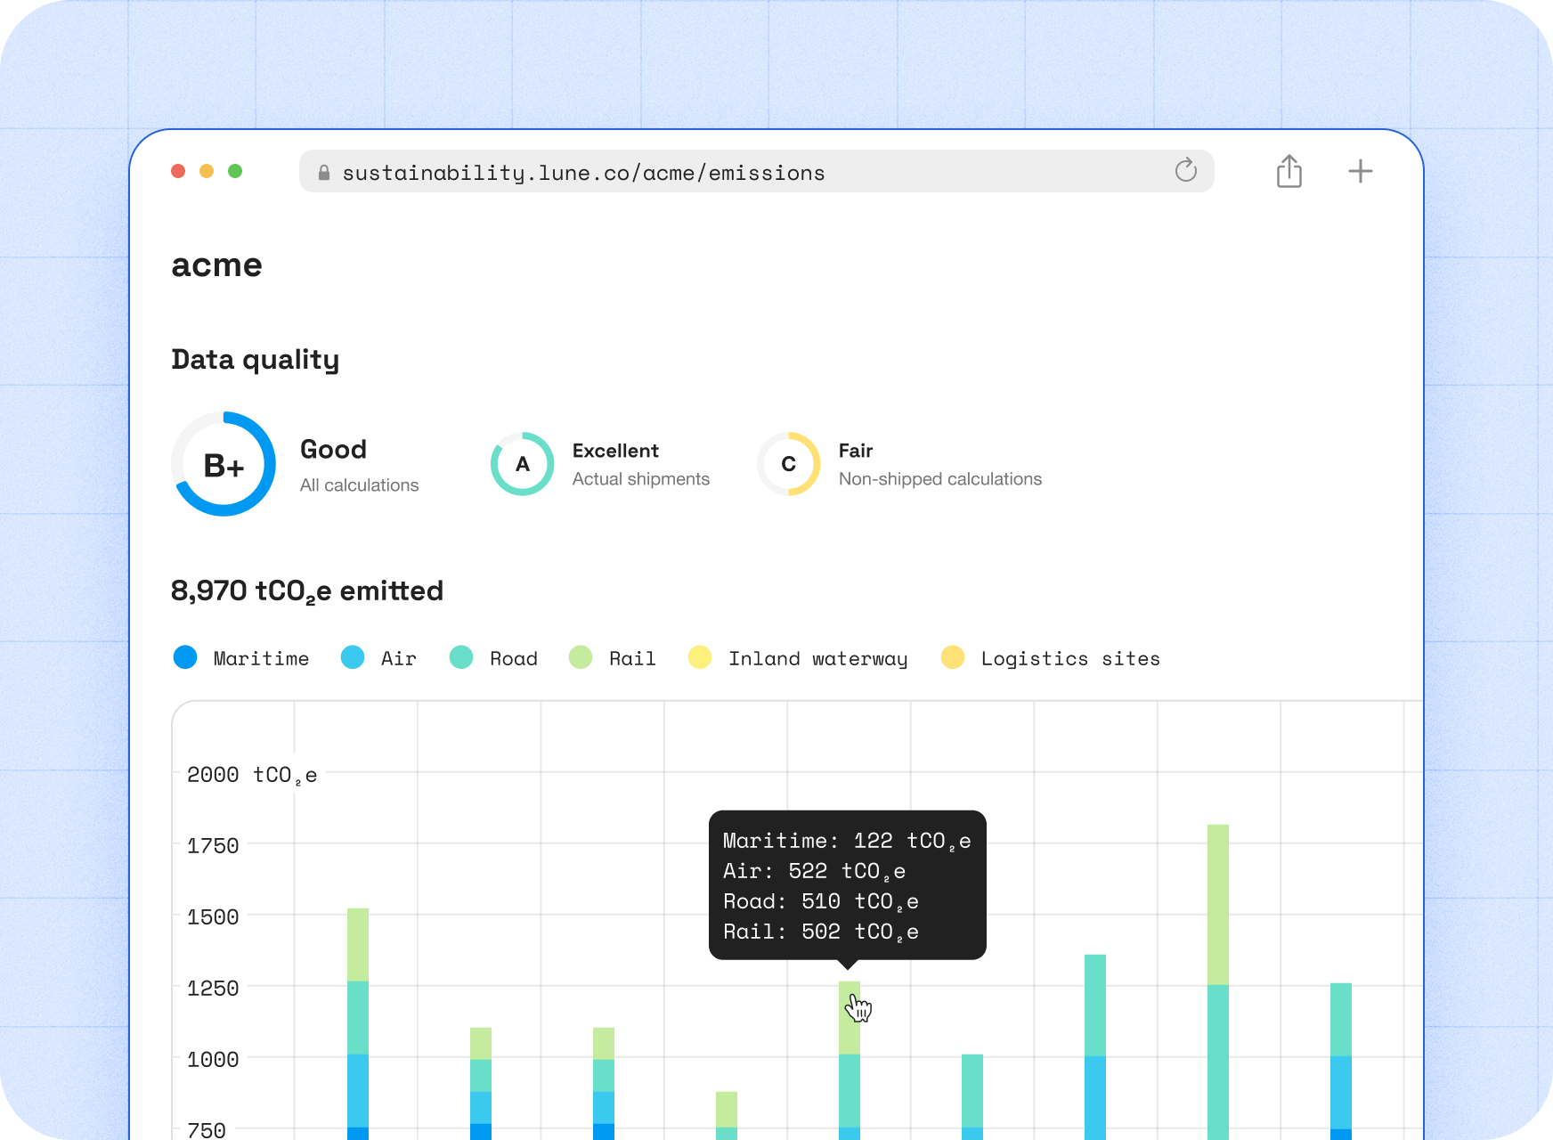Open the share icon in browser toolbar
1553x1140 pixels.
[x=1289, y=171]
